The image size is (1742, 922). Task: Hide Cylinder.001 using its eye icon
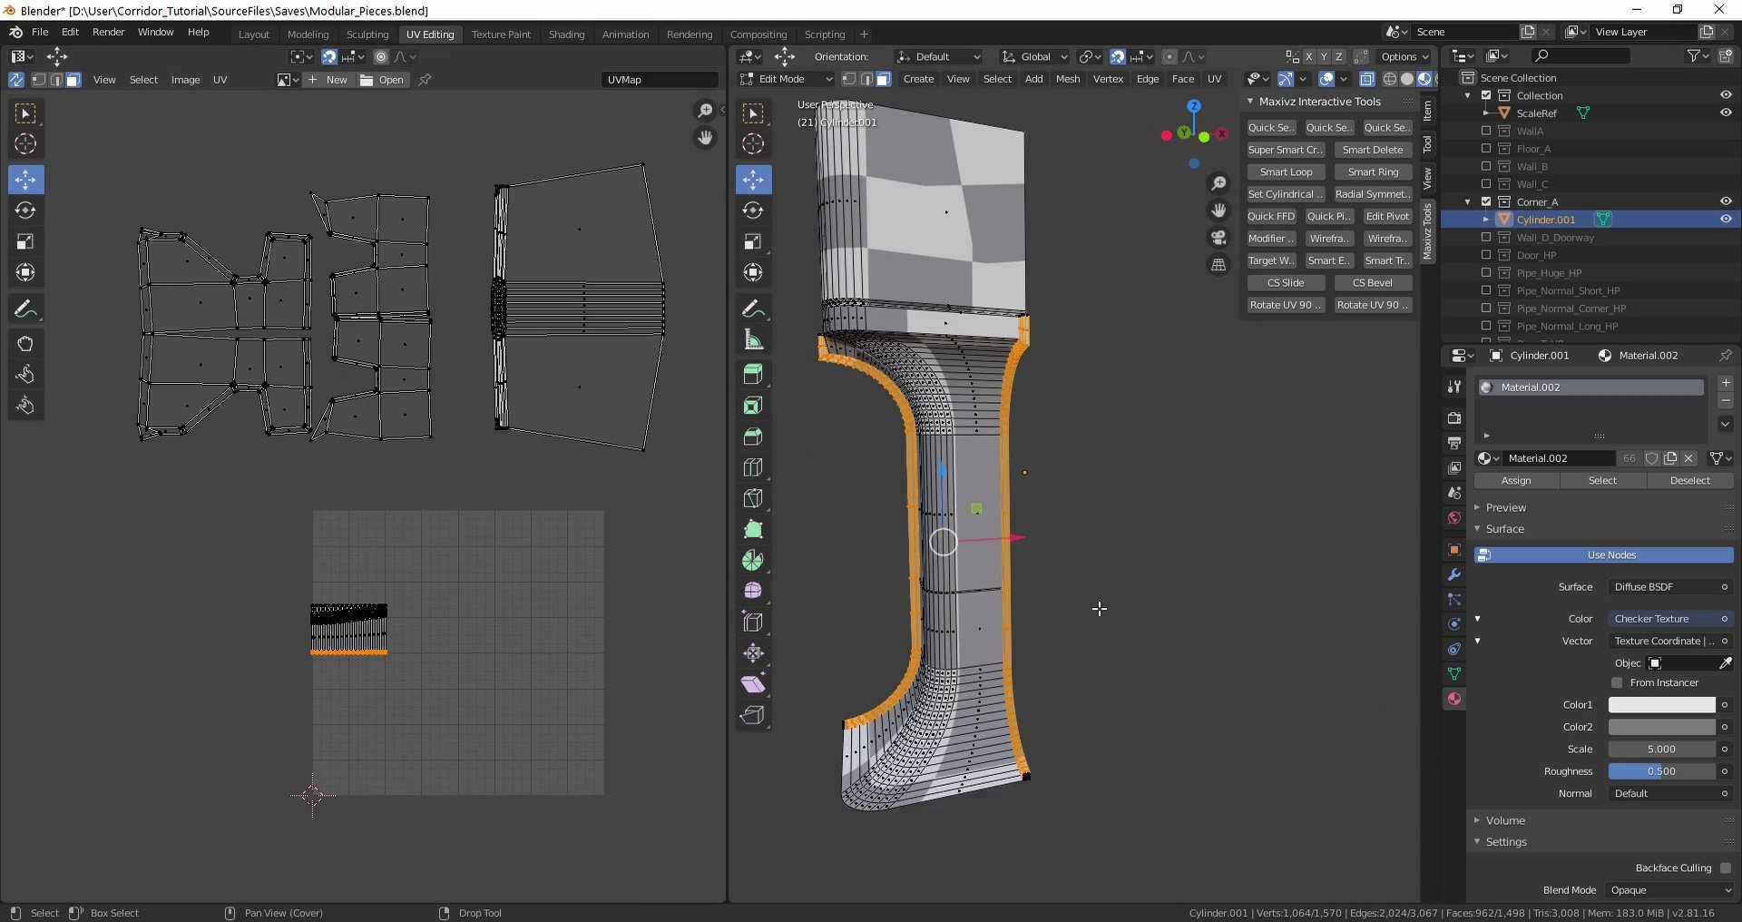click(1725, 220)
